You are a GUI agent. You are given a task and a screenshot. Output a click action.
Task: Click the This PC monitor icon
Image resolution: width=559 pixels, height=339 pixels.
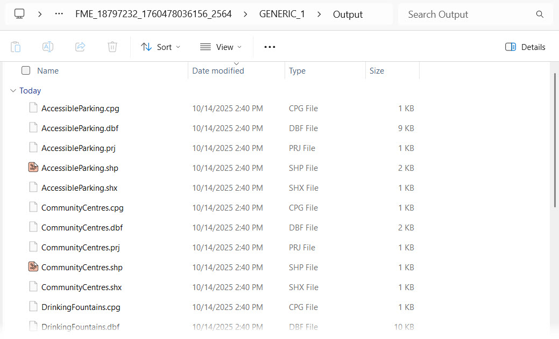20,14
